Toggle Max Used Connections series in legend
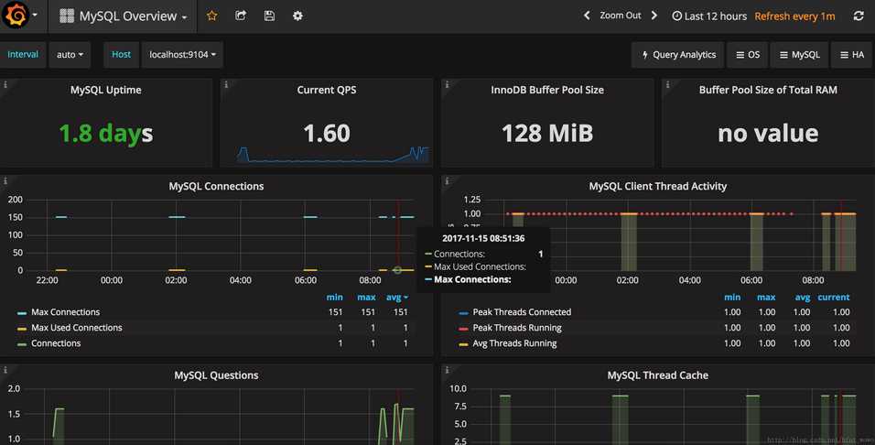This screenshot has height=445, width=875. 77,328
